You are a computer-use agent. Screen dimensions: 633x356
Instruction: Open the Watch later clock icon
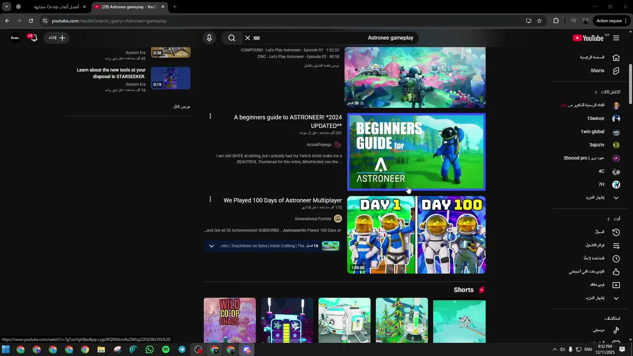616,259
